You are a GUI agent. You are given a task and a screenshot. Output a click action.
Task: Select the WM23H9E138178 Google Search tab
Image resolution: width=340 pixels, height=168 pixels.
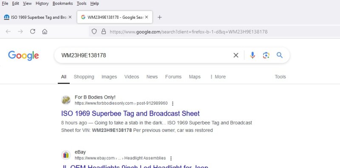pos(115,17)
